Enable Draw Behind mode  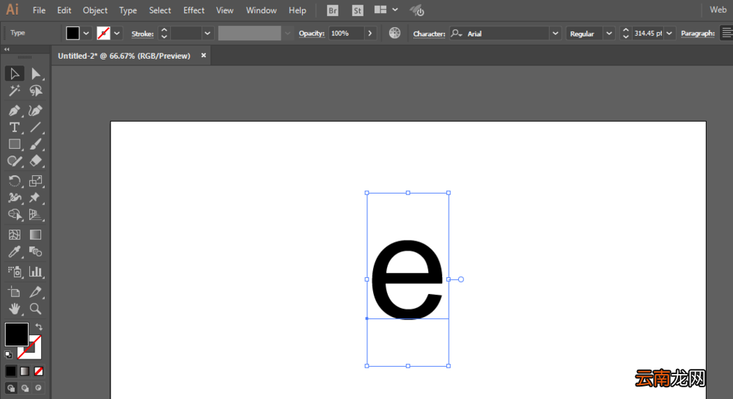(25, 388)
